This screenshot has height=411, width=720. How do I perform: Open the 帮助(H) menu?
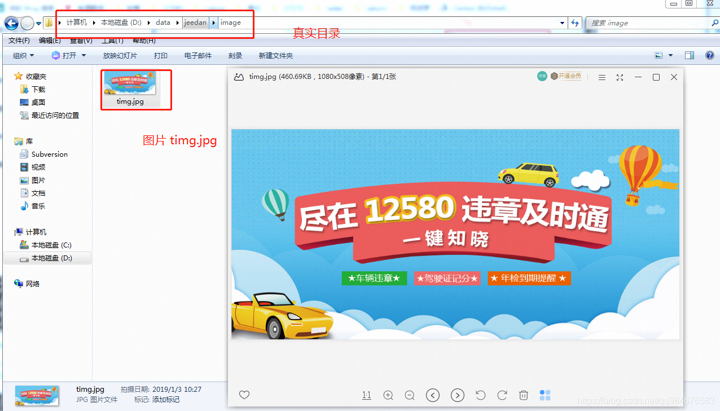click(144, 41)
